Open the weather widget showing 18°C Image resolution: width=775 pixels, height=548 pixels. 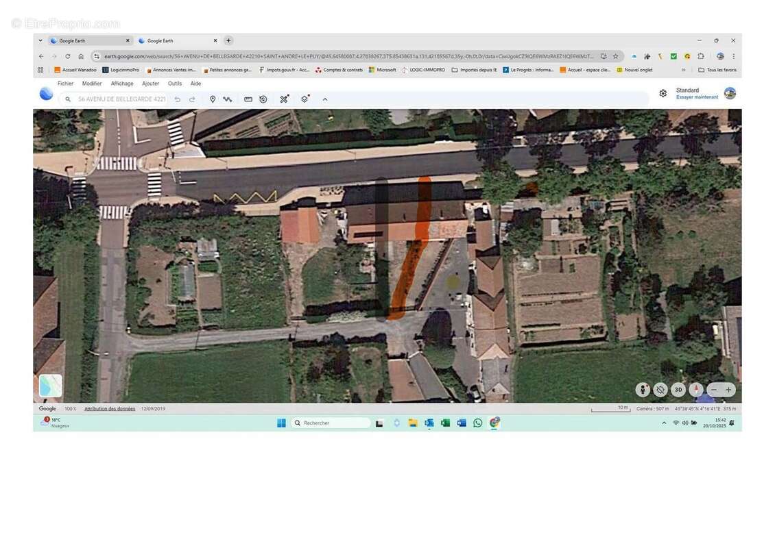(x=56, y=423)
